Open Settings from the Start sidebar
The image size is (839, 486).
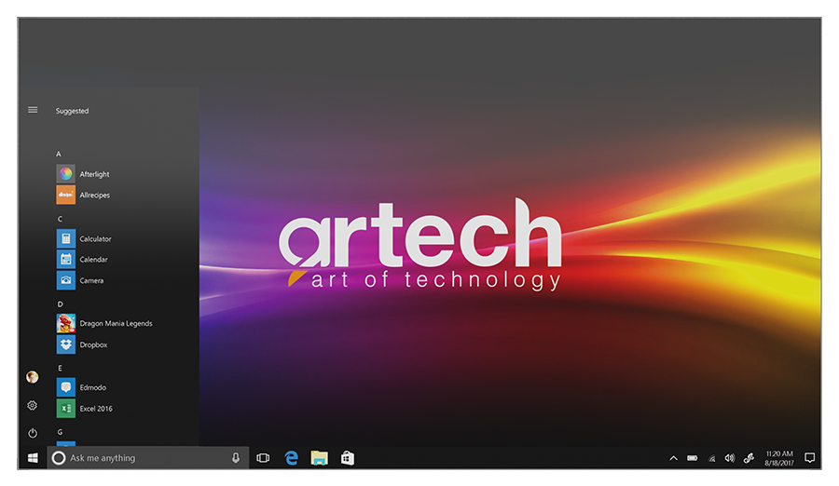(x=33, y=405)
